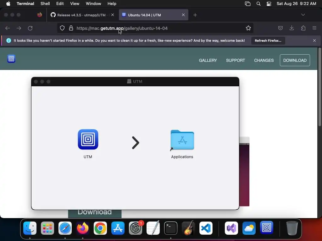Click the URL address field
Screen dimensions: 322x241
[x=156, y=28]
